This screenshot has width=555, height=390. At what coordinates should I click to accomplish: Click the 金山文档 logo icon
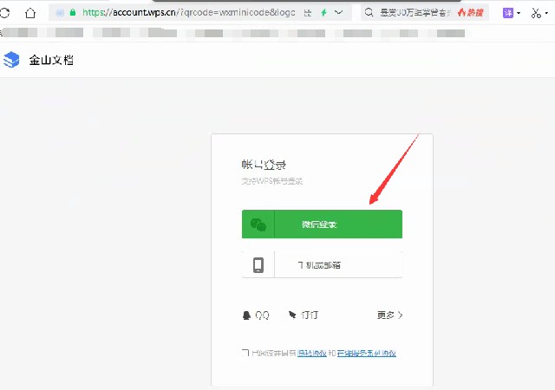11,60
